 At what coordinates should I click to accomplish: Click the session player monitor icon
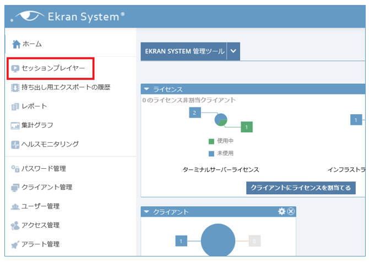coord(15,68)
